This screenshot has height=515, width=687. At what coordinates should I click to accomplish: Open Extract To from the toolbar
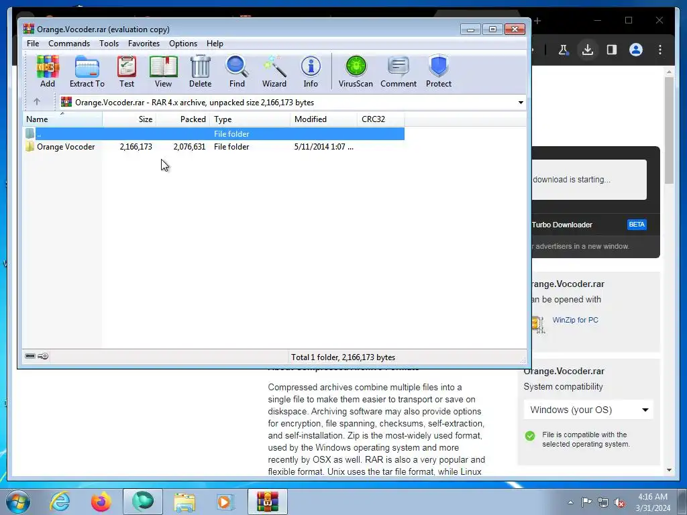(87, 71)
